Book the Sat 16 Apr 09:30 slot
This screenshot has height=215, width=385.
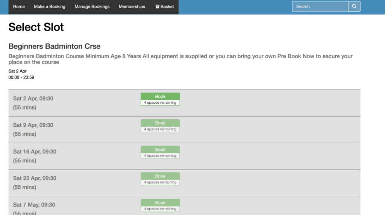click(x=160, y=150)
